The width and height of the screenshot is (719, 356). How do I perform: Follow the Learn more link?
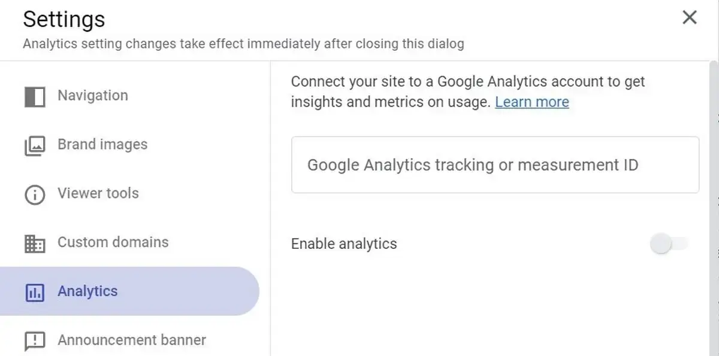(532, 102)
